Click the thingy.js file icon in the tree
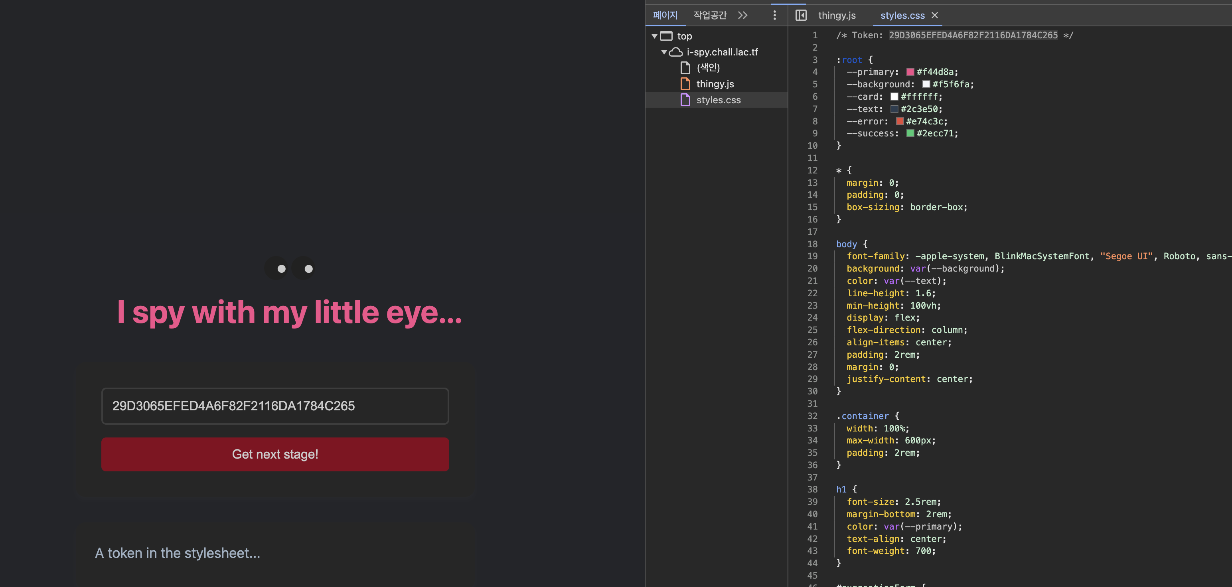 pos(685,84)
